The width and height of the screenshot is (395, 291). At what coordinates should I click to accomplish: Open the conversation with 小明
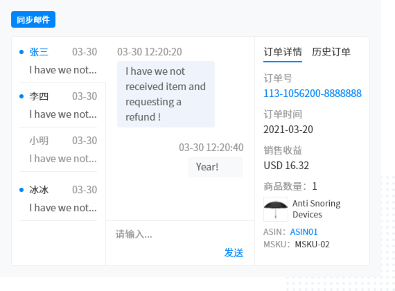coord(58,150)
